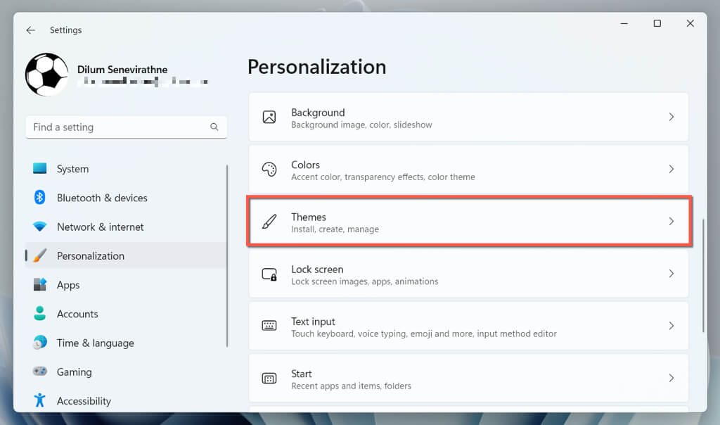The image size is (720, 425).
Task: Click the Text input keyboard icon
Action: [269, 326]
